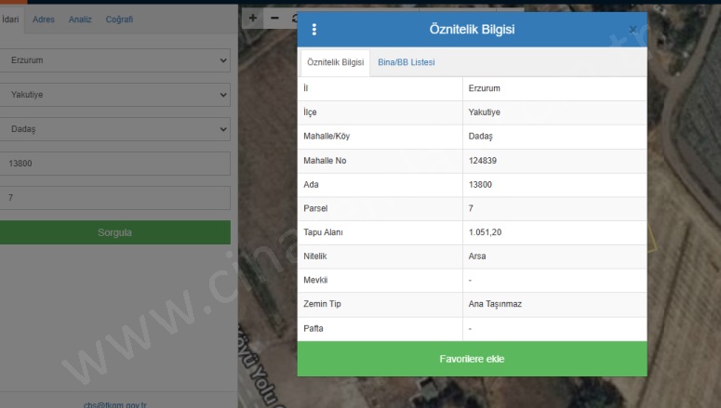Image resolution: width=721 pixels, height=408 pixels.
Task: Zoom in the map with plus button
Action: pyautogui.click(x=251, y=18)
